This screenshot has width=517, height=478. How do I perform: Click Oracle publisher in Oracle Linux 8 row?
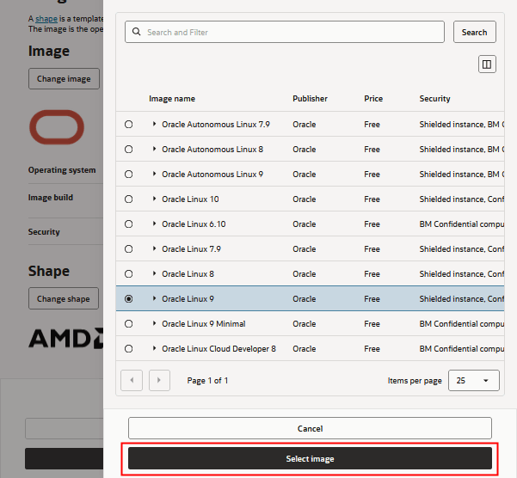(x=304, y=273)
